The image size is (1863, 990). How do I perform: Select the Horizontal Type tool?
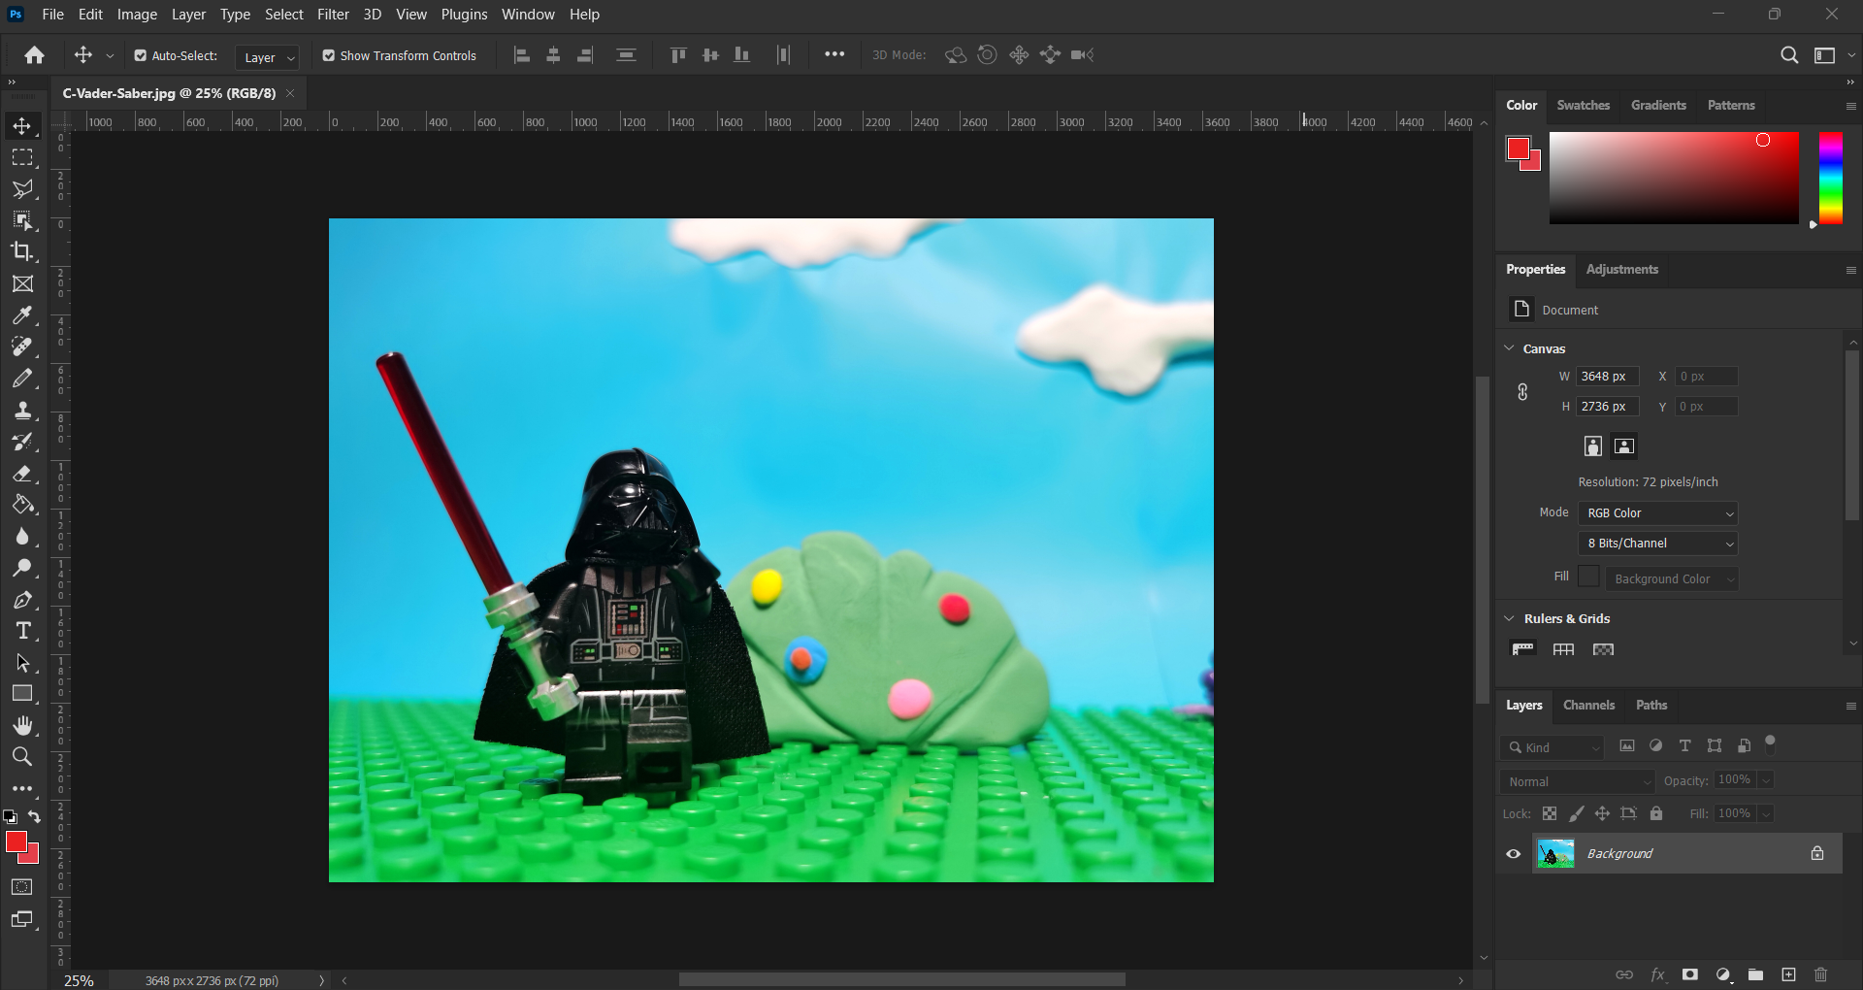point(22,631)
